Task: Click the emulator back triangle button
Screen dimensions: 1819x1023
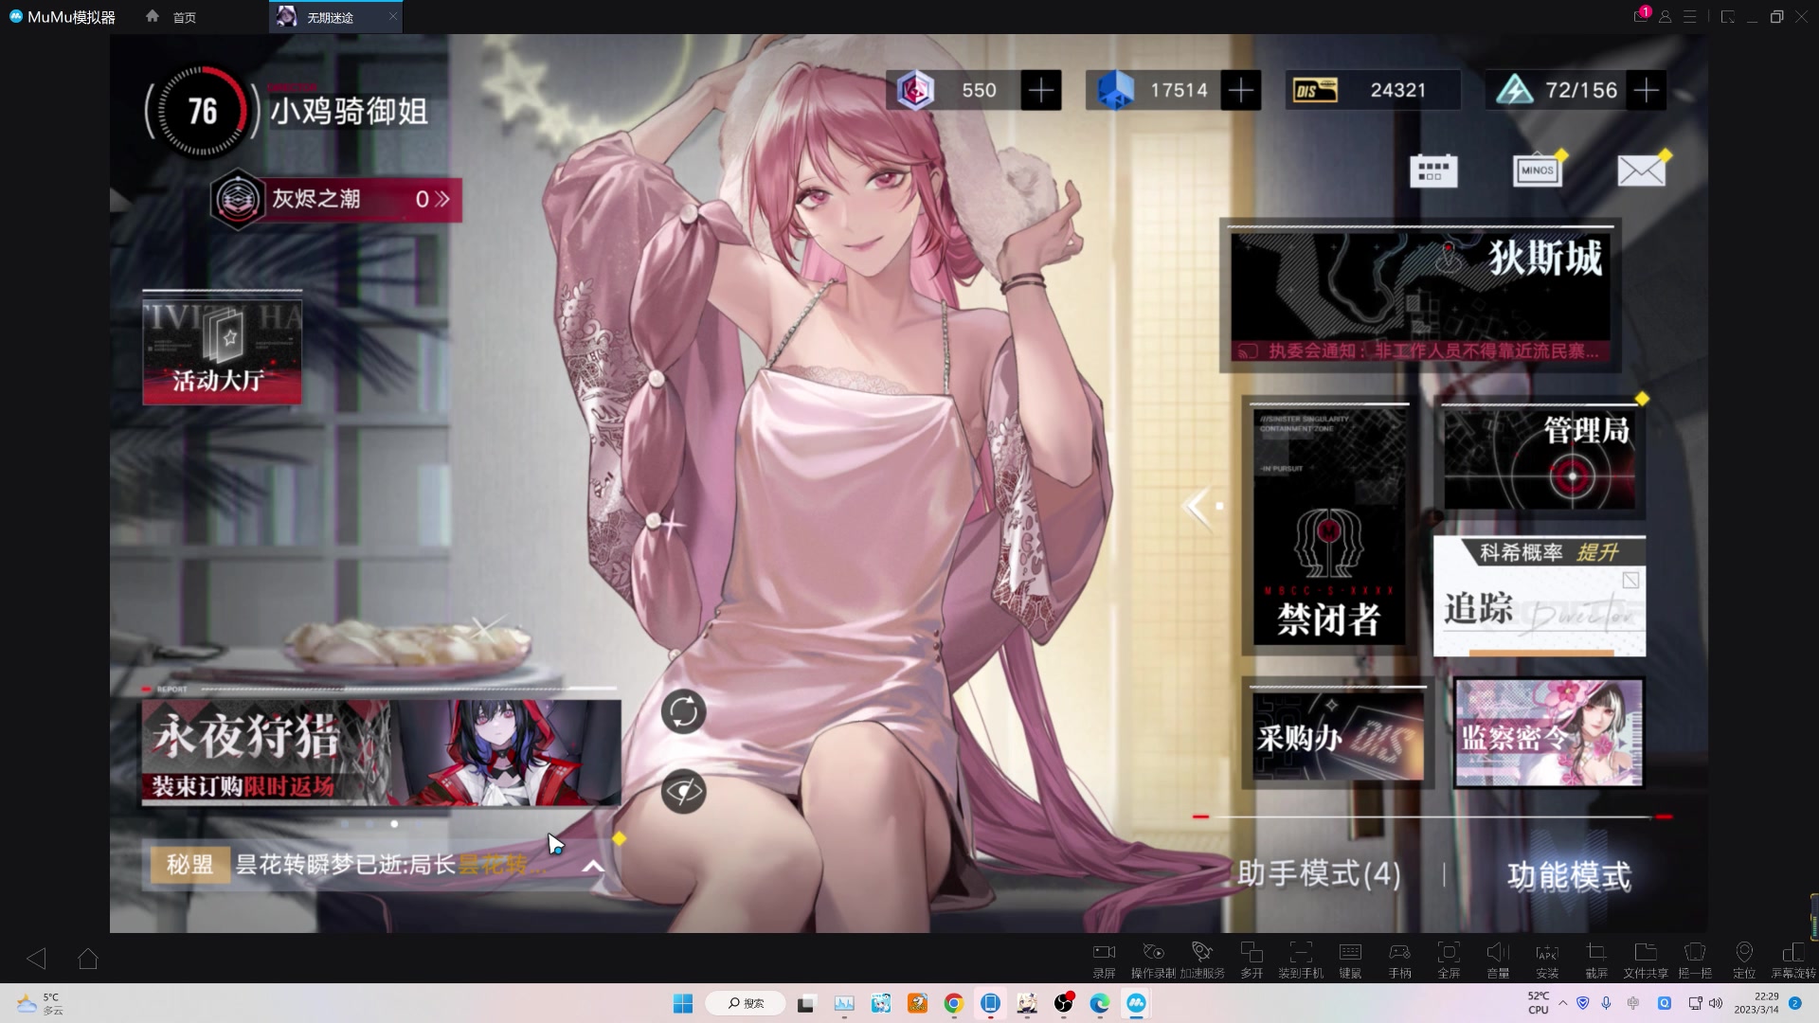Action: (x=36, y=959)
